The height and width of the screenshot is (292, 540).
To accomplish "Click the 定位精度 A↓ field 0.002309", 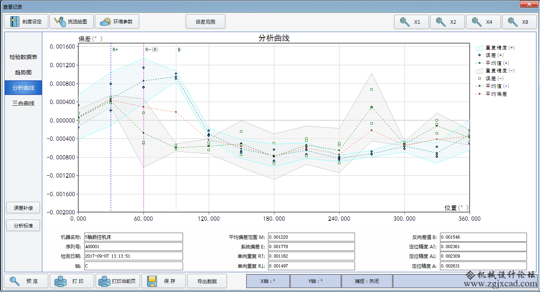I will (x=483, y=256).
